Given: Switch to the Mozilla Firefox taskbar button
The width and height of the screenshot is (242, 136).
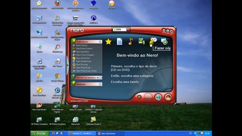Looking at the screenshot, I should pyautogui.click(x=82, y=133).
